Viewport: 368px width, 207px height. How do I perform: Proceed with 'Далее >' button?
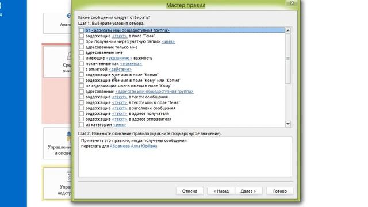(248, 191)
